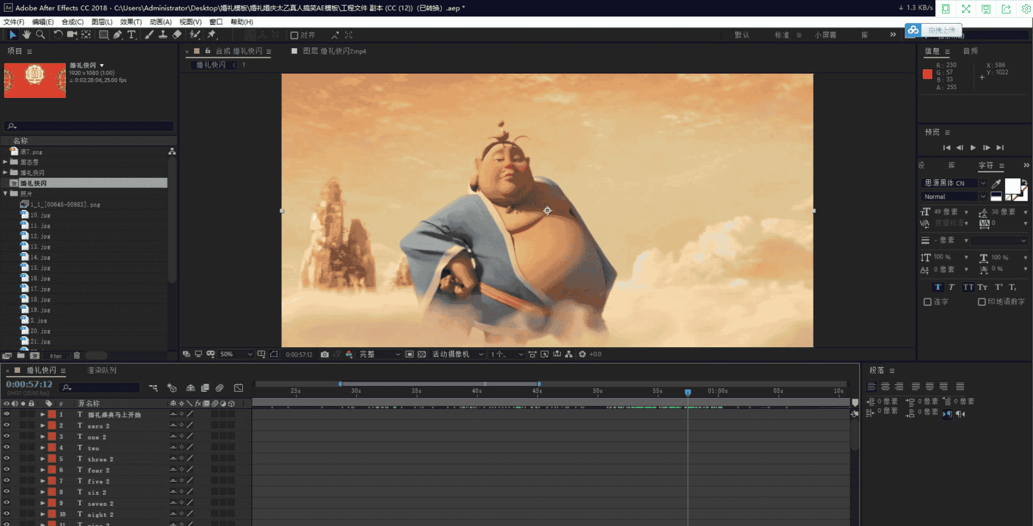1033x526 pixels.
Task: Enable All Caps text style
Action: coord(968,287)
